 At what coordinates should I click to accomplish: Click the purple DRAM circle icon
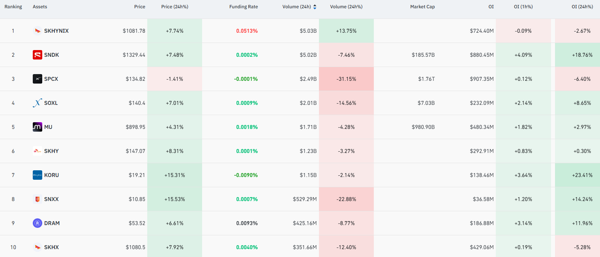37,223
